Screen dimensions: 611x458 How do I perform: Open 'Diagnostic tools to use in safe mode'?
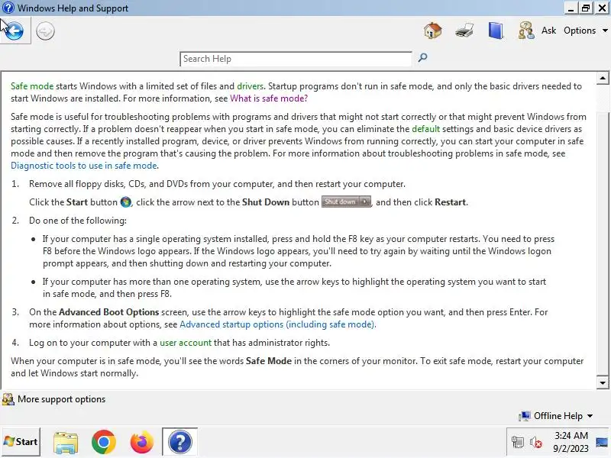click(84, 166)
